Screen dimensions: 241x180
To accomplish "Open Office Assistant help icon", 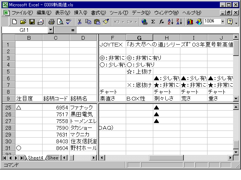I will [230, 22].
